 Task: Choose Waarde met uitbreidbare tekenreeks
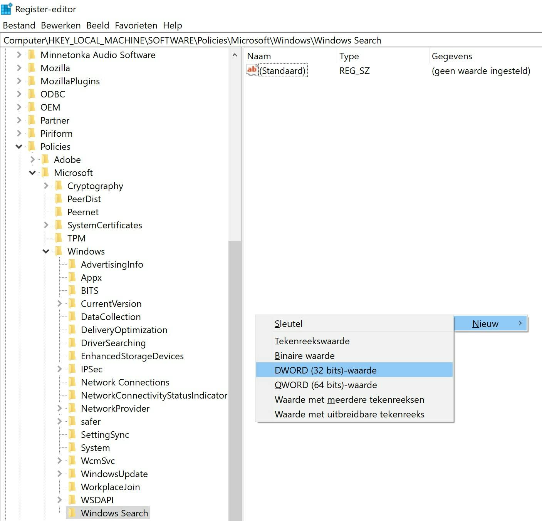click(x=354, y=414)
